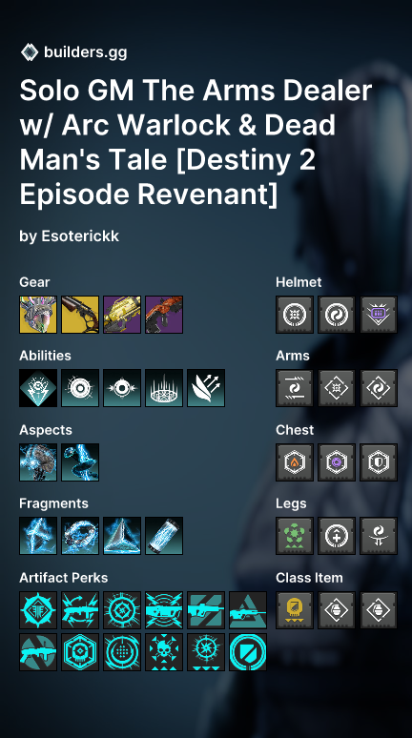Image resolution: width=412 pixels, height=738 pixels.
Task: Click the canister-shaped fragment icon
Action: [x=164, y=536]
